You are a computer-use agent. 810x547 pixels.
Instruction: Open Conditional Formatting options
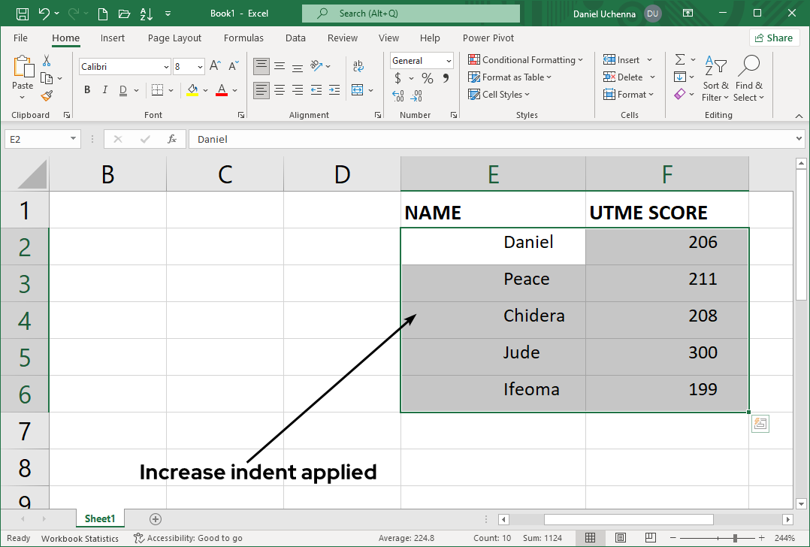click(526, 59)
